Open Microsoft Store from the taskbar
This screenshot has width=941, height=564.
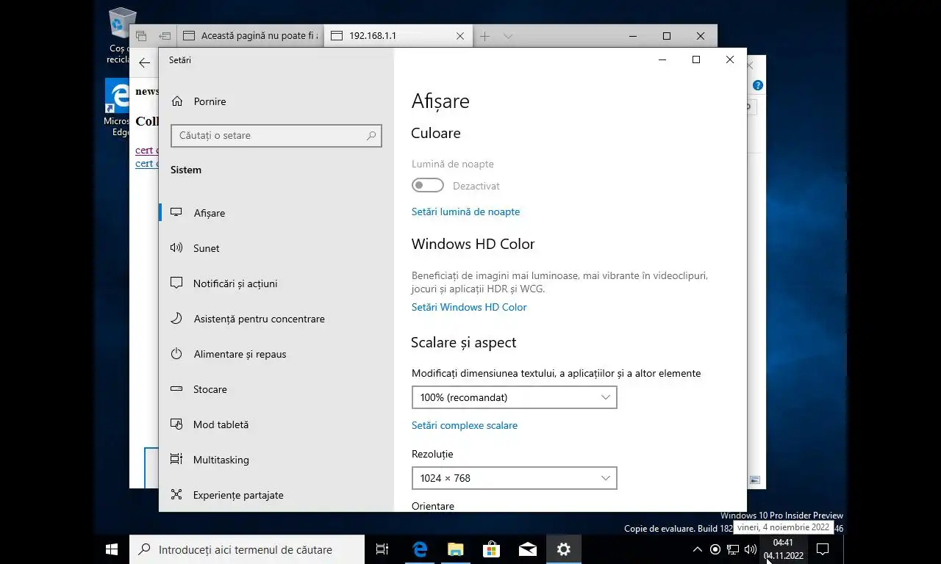click(491, 549)
